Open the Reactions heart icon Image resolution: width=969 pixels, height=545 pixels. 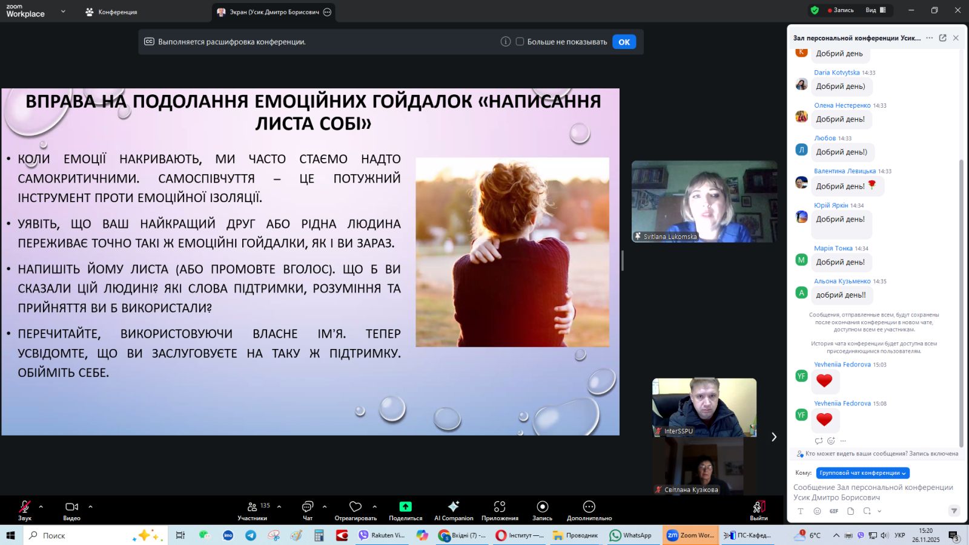[x=356, y=507]
